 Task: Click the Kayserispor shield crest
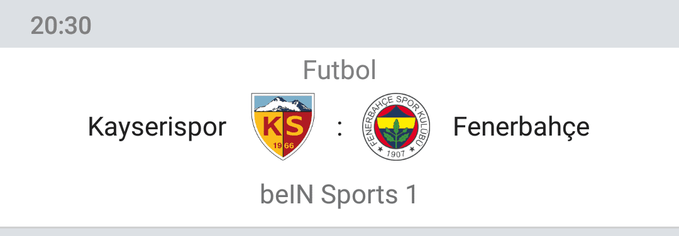click(x=283, y=127)
